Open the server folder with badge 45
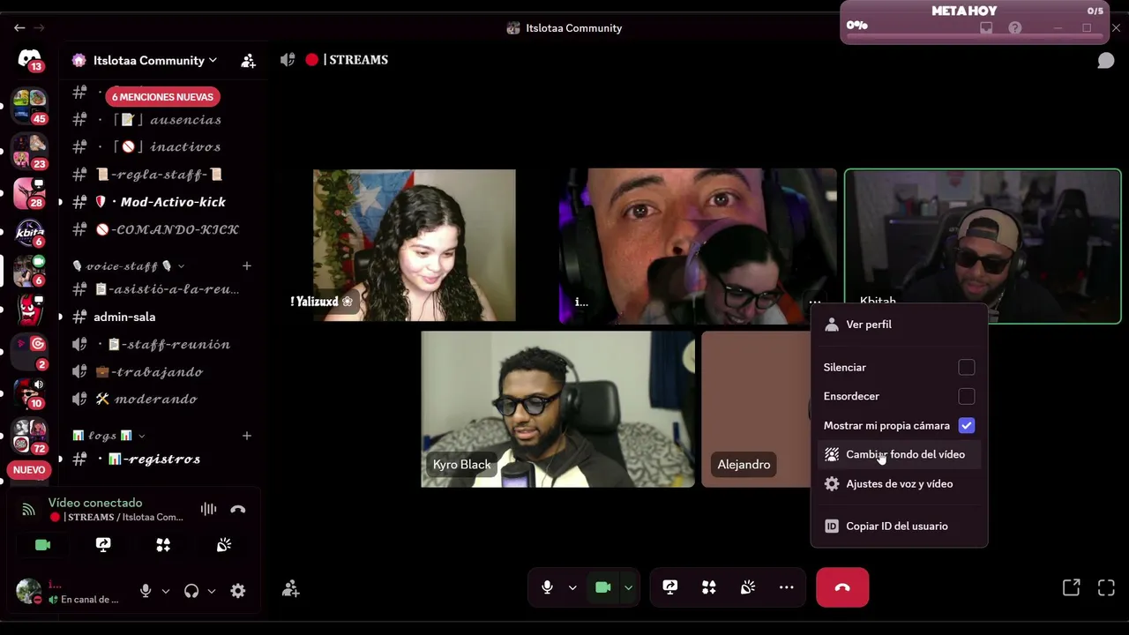The height and width of the screenshot is (635, 1129). [29, 105]
